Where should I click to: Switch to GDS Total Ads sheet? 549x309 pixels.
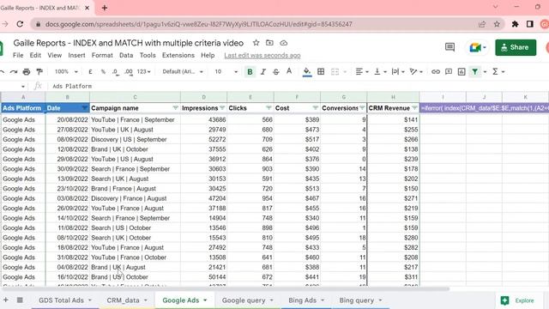click(x=65, y=300)
